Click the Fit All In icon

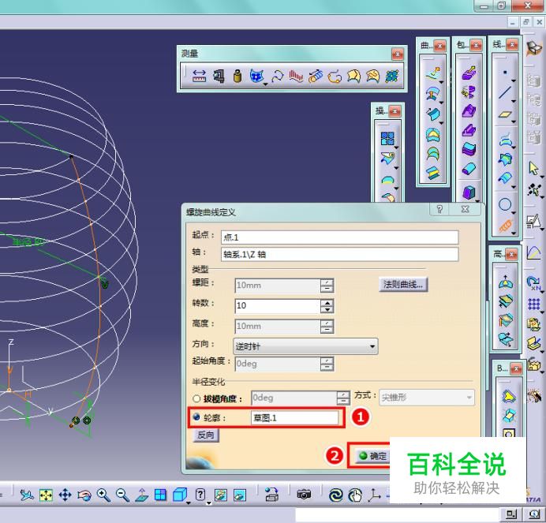point(46,495)
